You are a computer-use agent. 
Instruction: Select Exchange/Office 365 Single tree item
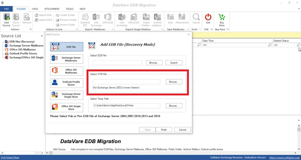[26, 57]
